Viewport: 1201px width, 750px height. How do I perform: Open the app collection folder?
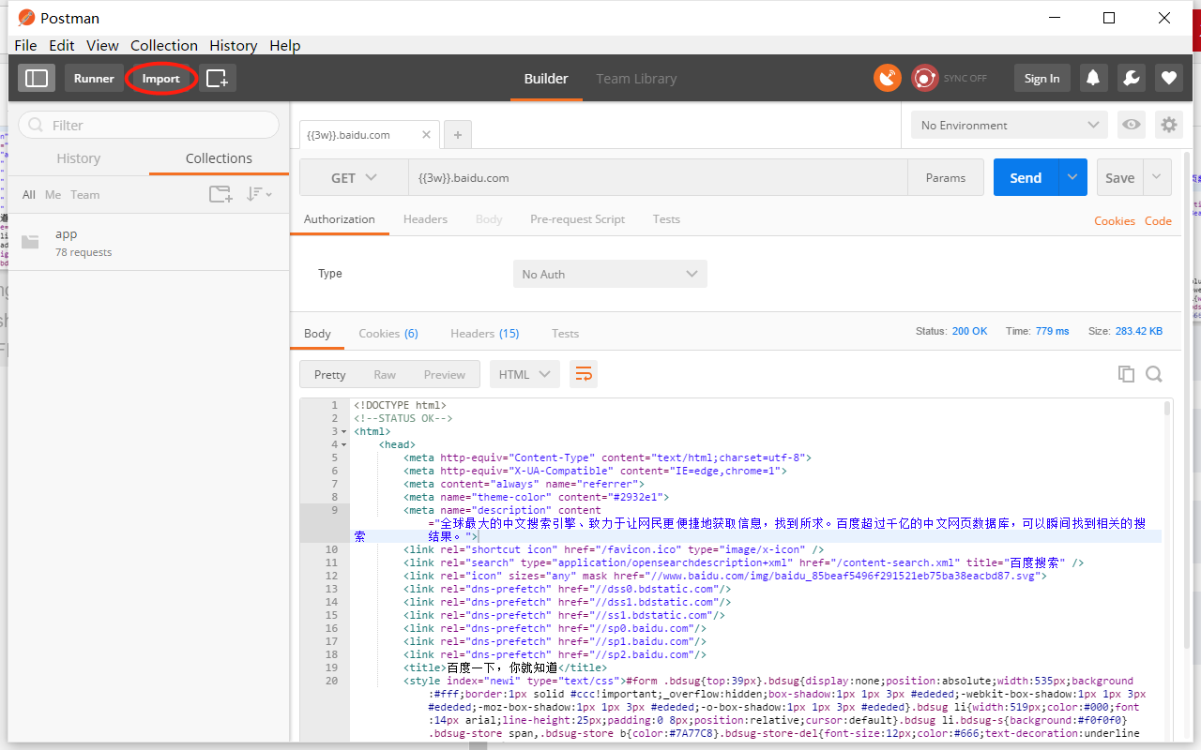point(148,242)
